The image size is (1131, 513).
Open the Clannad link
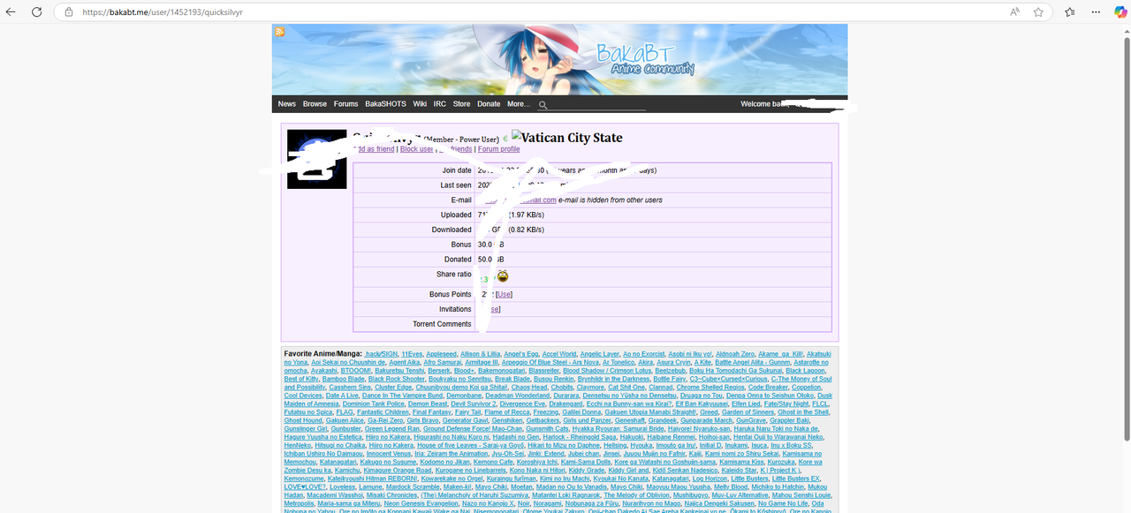(660, 388)
